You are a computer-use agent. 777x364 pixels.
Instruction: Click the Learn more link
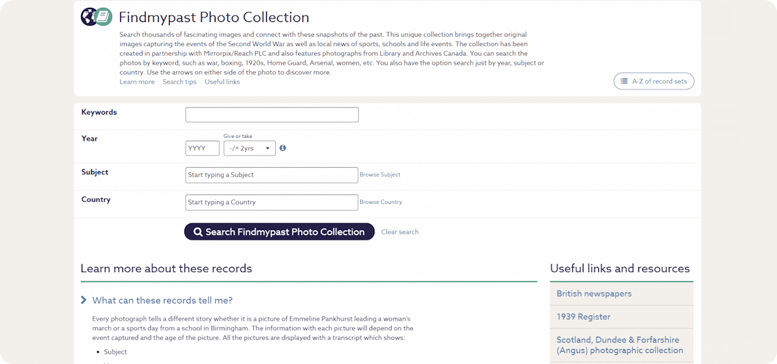137,82
